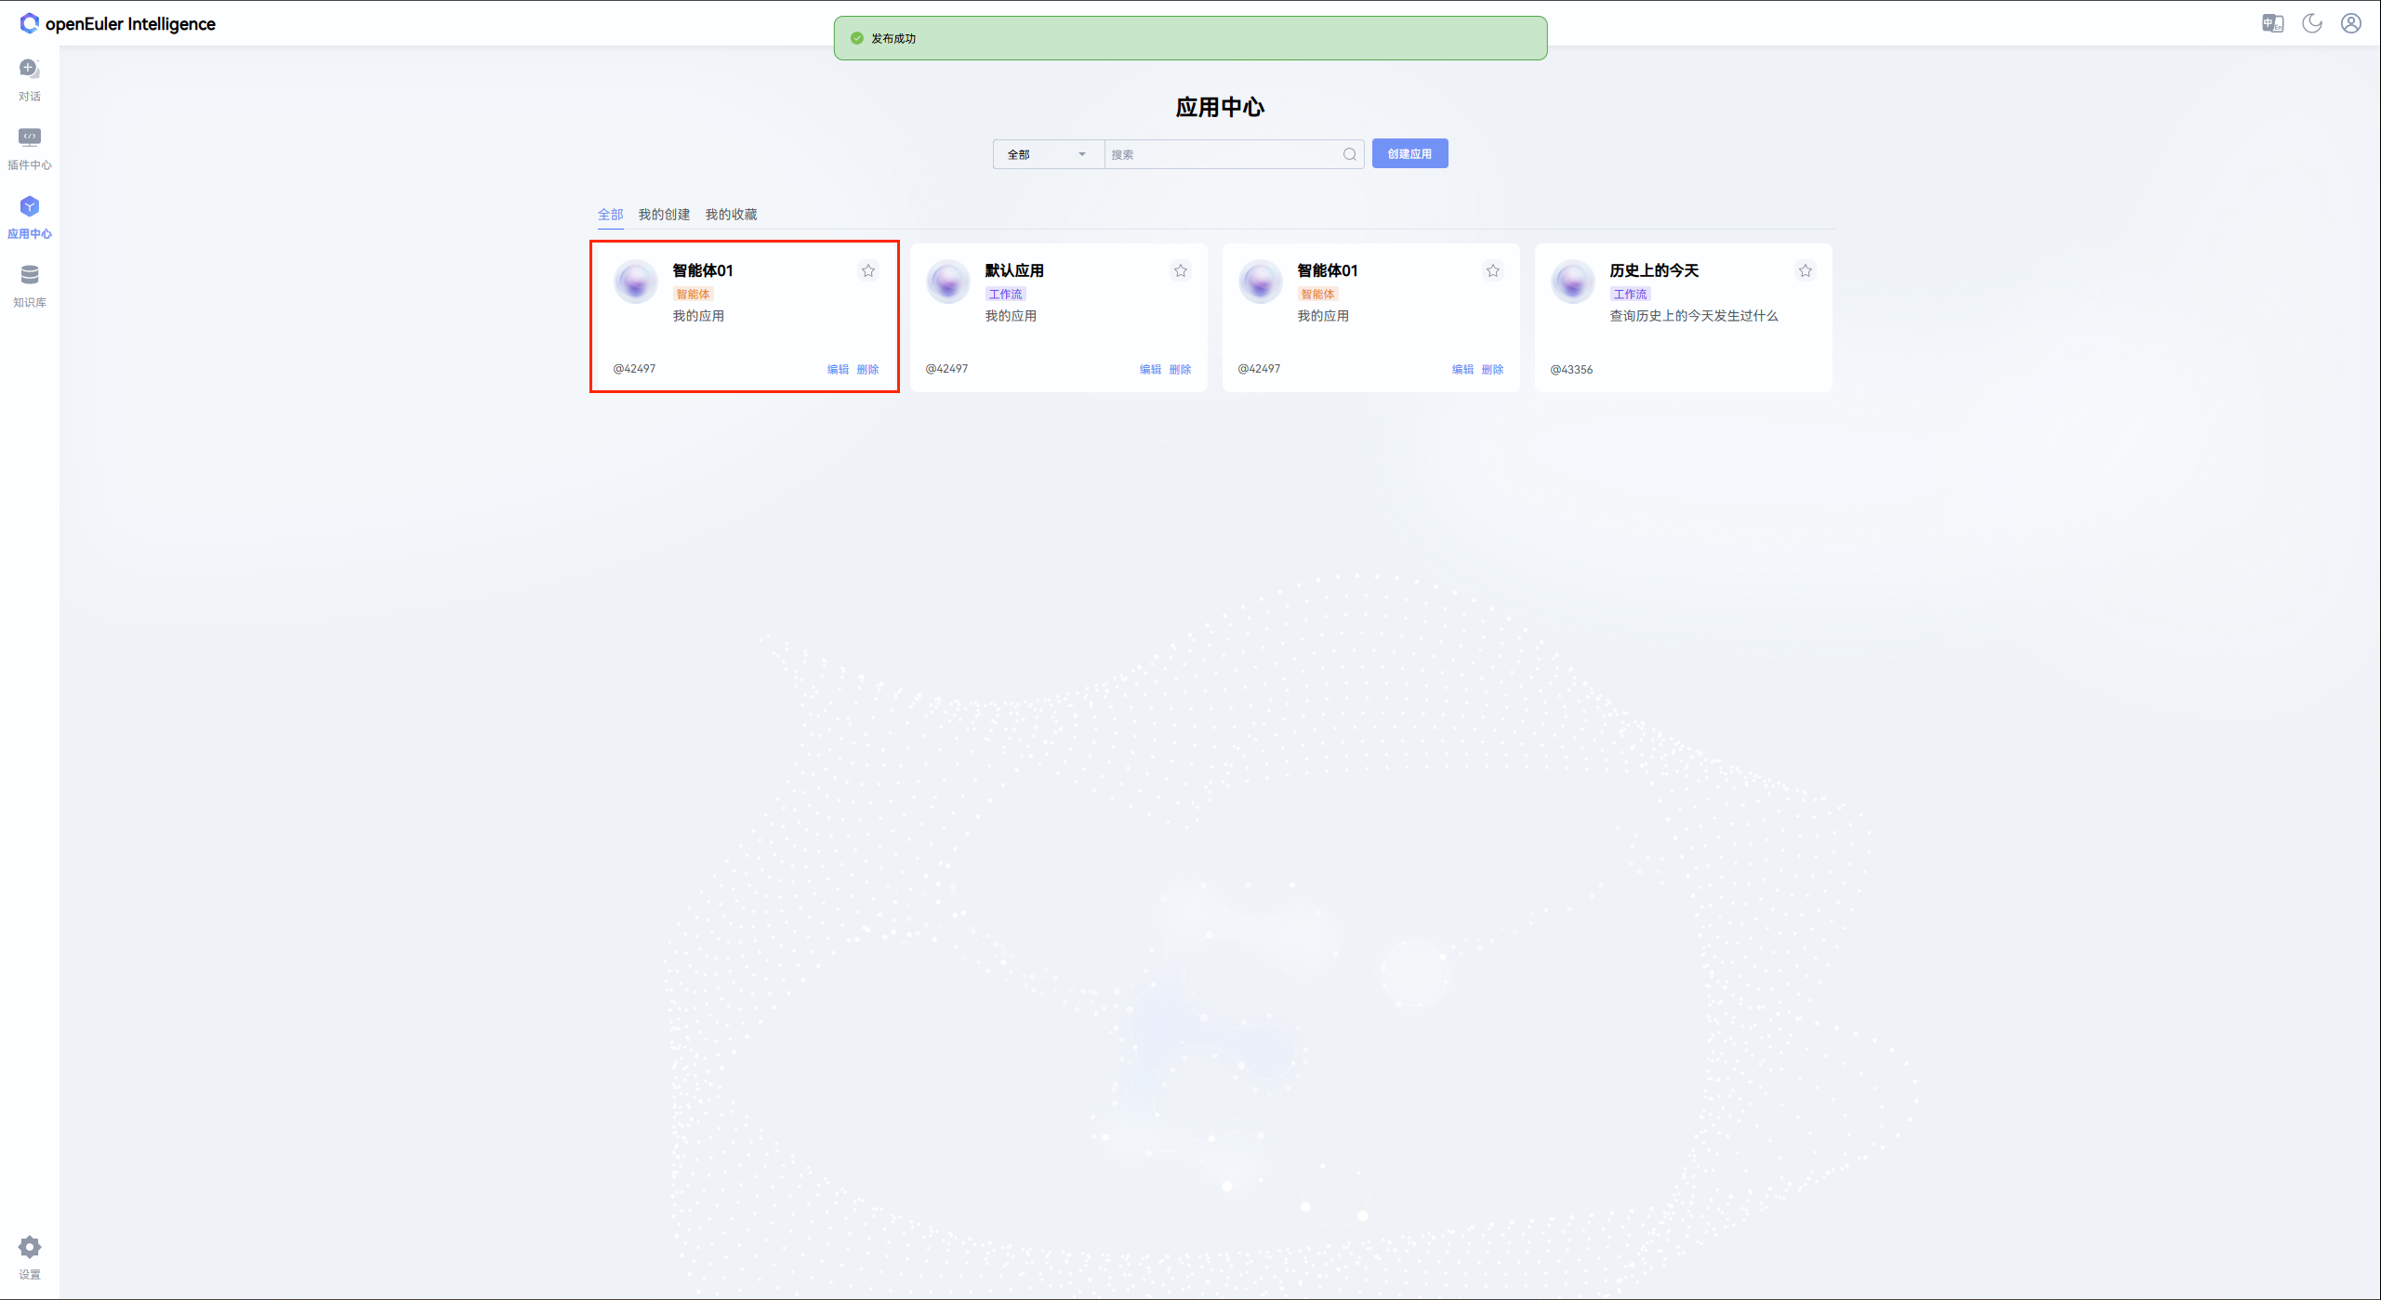Star the 历史上的今天 application

click(1805, 270)
